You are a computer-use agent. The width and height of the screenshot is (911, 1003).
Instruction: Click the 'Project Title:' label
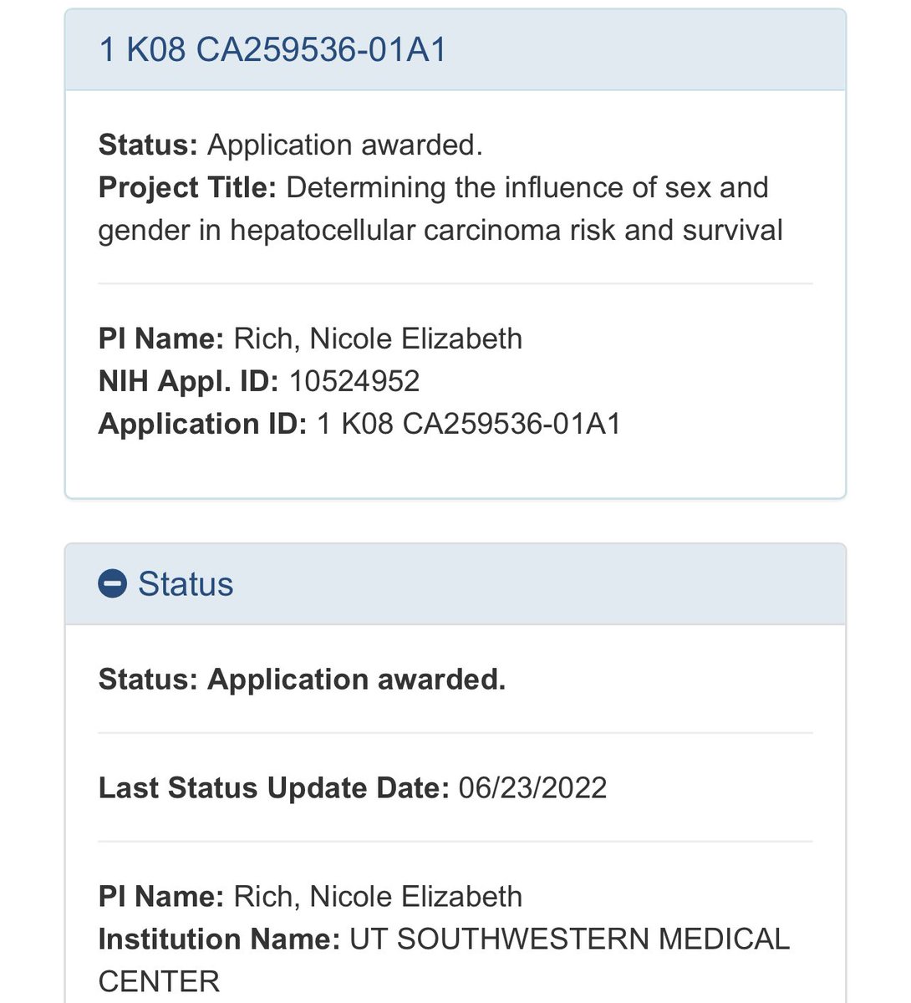187,187
